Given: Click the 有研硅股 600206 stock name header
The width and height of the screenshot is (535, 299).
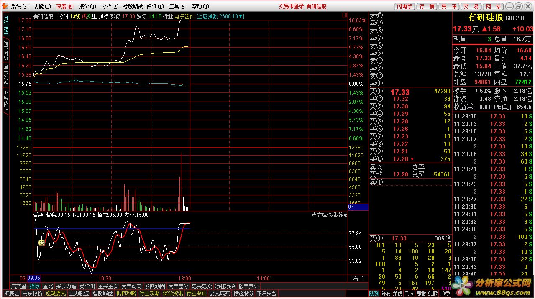Looking at the screenshot, I should point(497,18).
